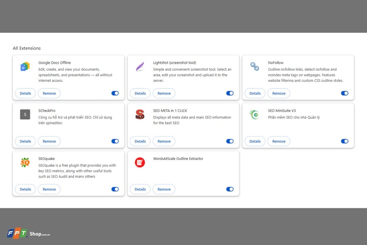View Details for SEO MiniSuite V3
This screenshot has height=245, width=367.
[255, 141]
